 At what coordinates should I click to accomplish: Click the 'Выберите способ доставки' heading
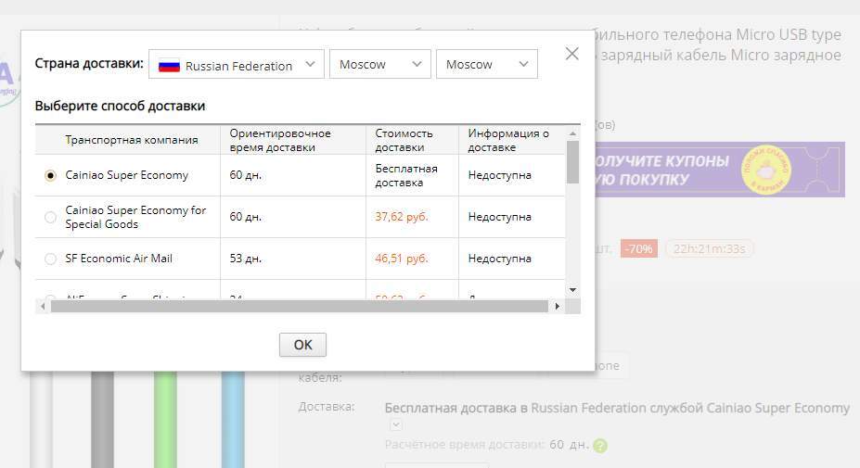click(x=120, y=106)
